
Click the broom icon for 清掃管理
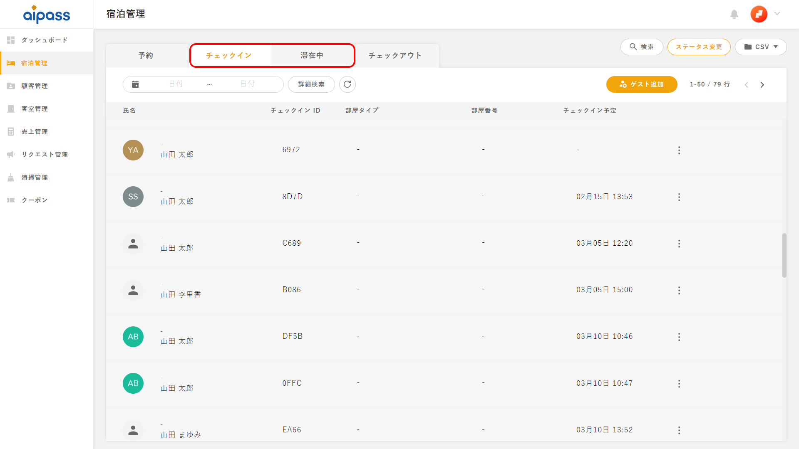(11, 178)
